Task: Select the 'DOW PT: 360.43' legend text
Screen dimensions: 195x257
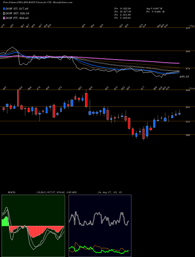Action: coord(17,18)
